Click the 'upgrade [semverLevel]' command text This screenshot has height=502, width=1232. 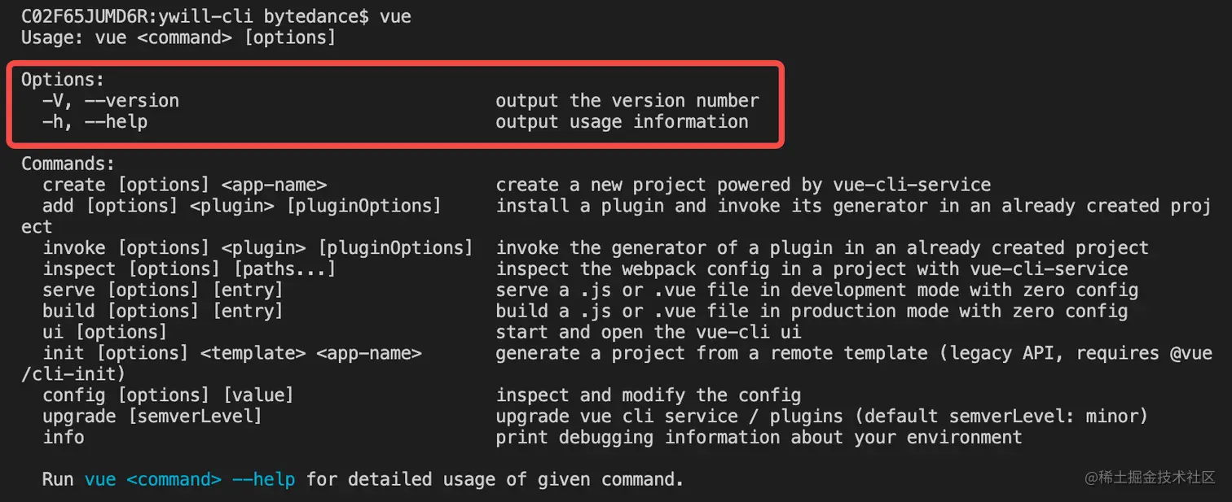(x=152, y=417)
